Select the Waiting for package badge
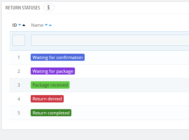Screen dimensions: 189x140 tap(53, 71)
